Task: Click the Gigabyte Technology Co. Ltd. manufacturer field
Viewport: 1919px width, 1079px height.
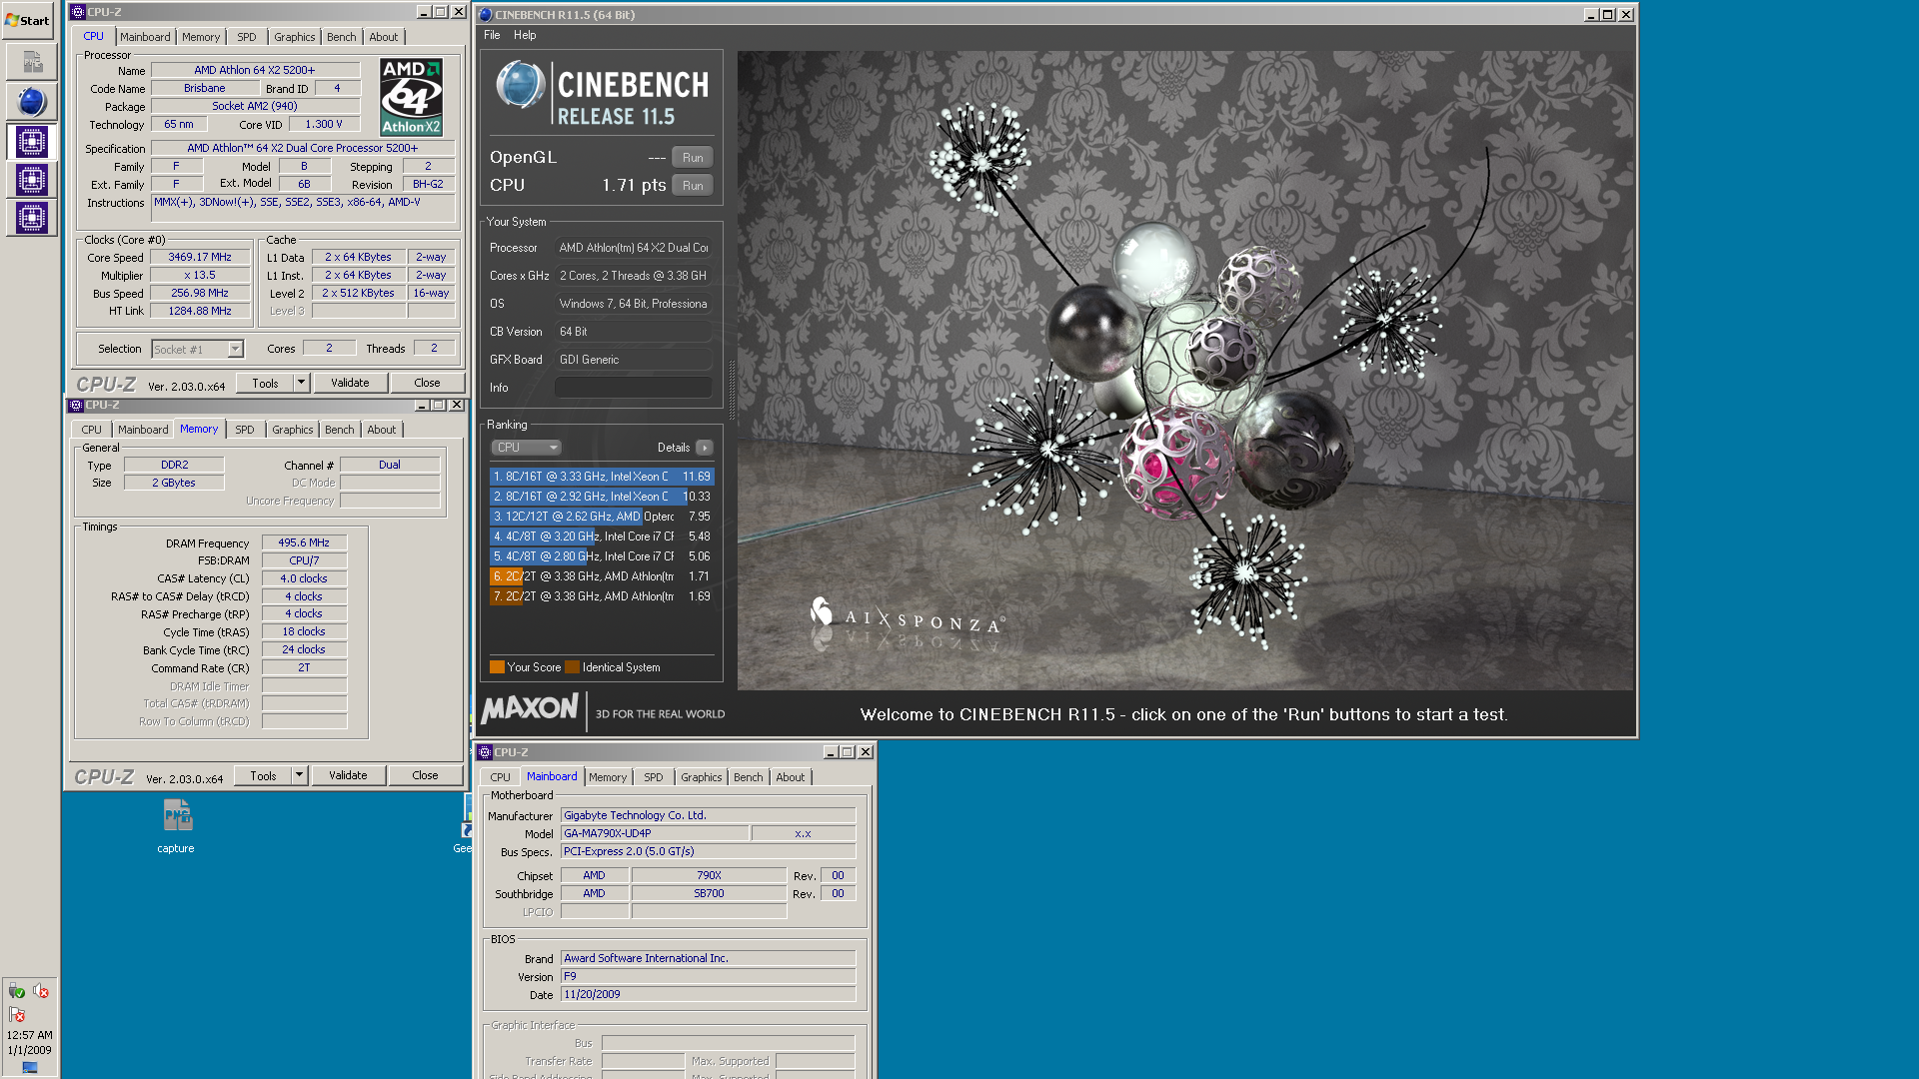Action: tap(708, 815)
